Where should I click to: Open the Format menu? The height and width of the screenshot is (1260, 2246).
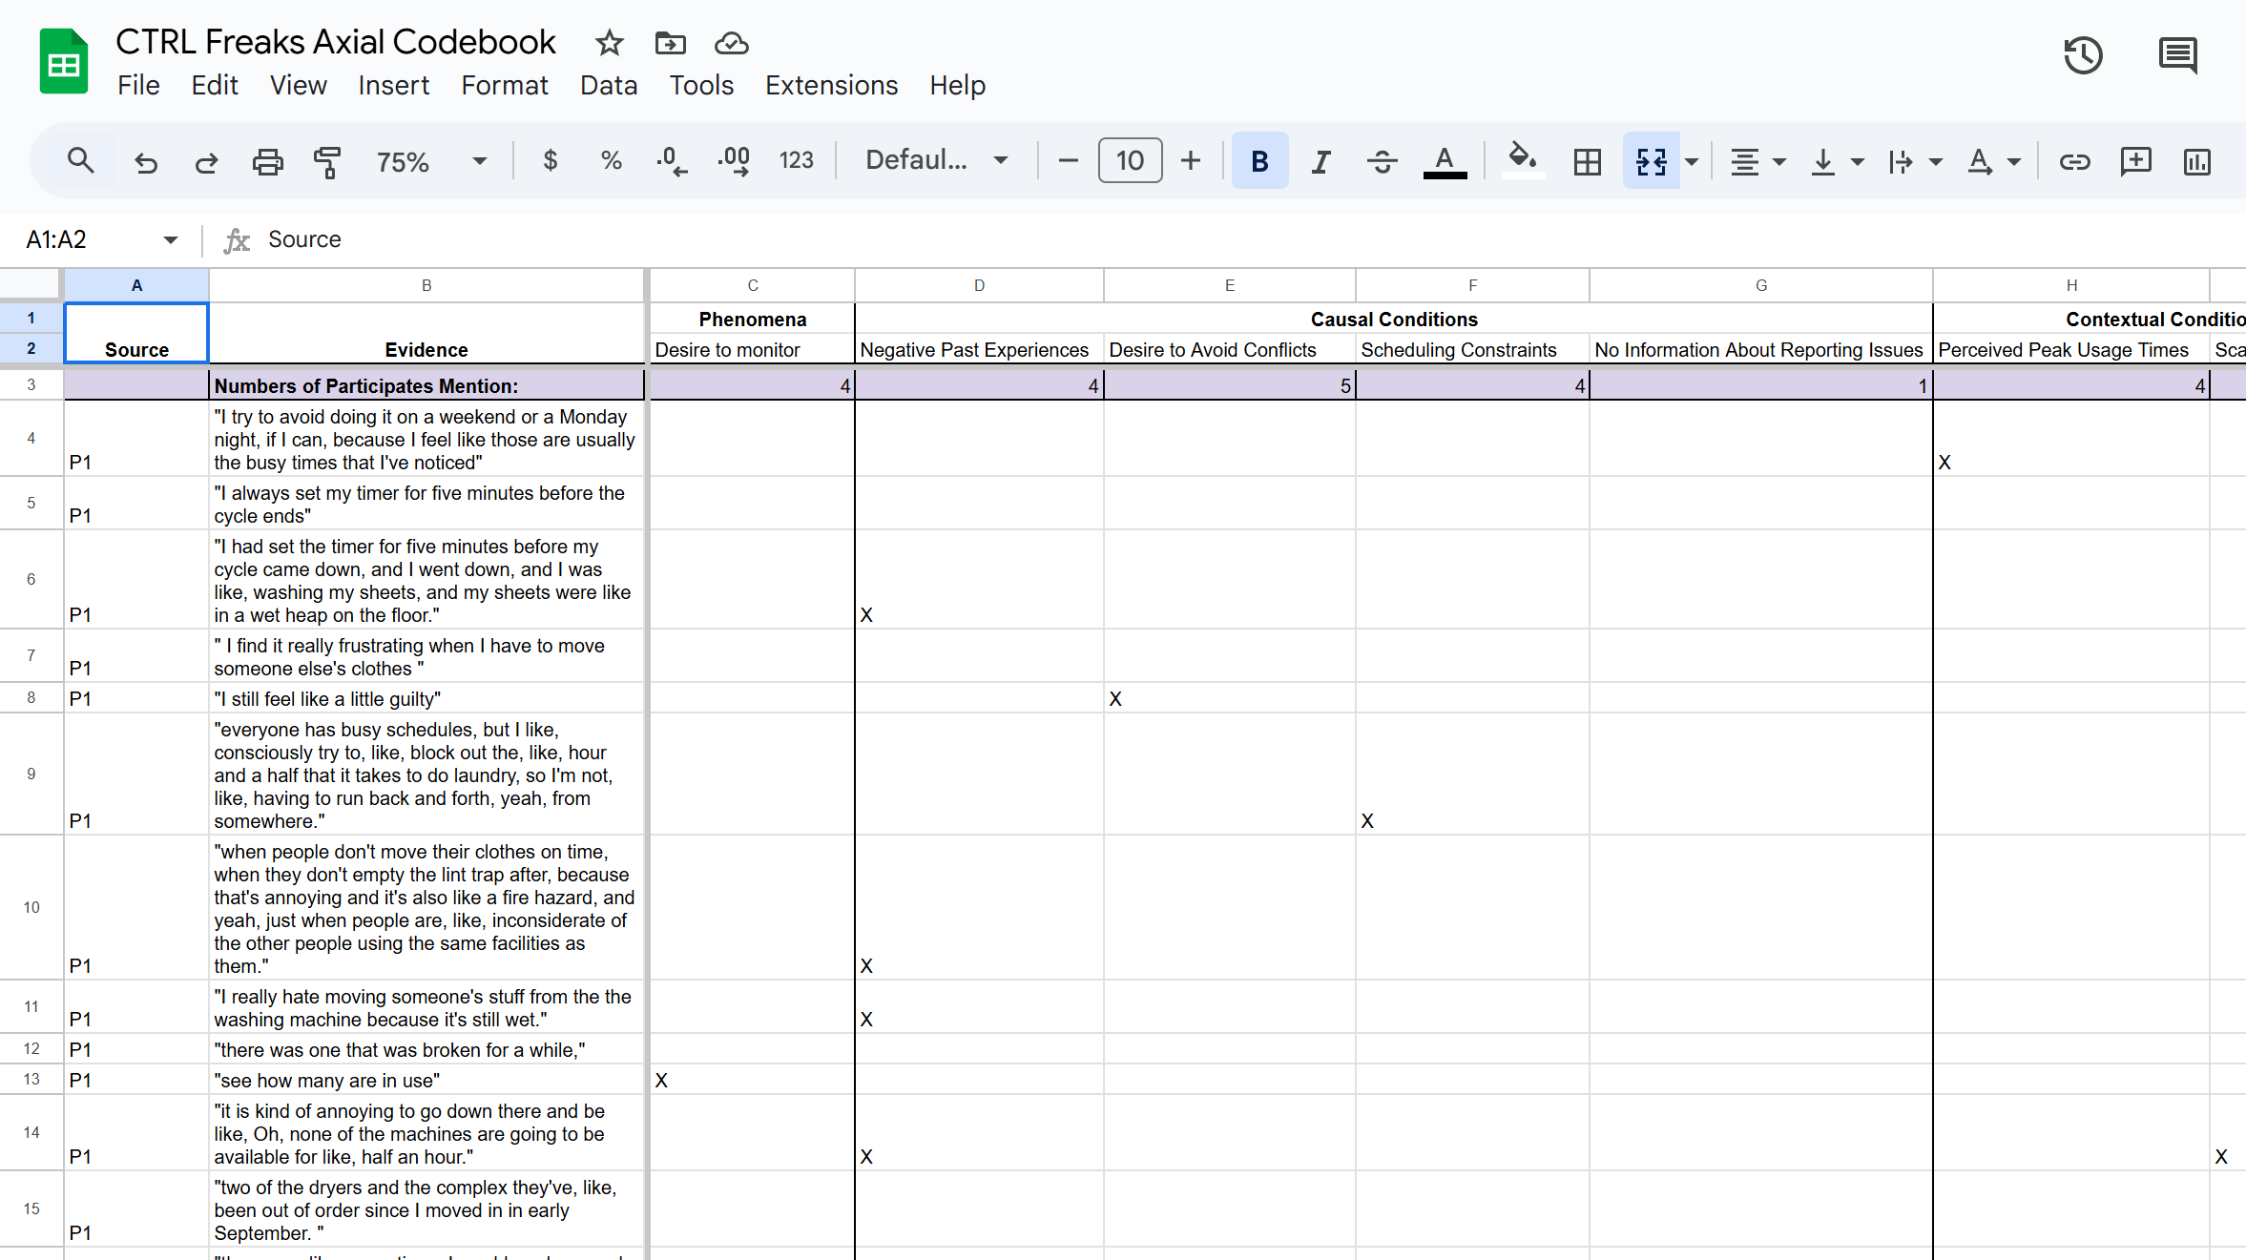coord(505,86)
